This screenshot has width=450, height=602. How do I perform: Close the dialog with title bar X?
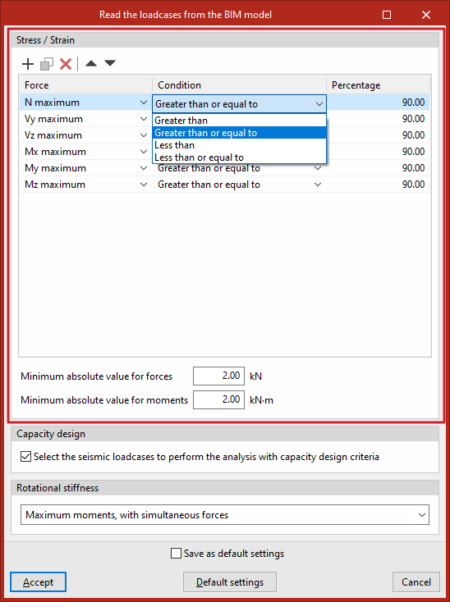coord(426,15)
